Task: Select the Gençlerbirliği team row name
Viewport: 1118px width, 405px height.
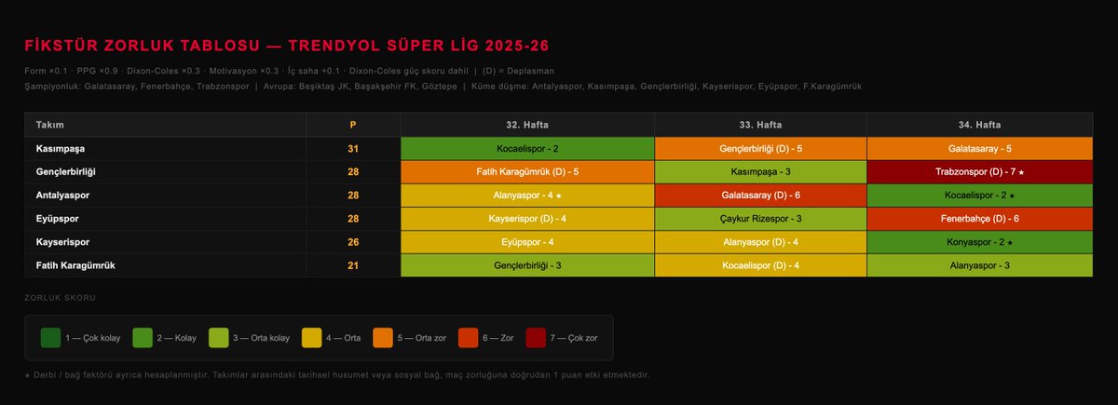Action: point(66,172)
